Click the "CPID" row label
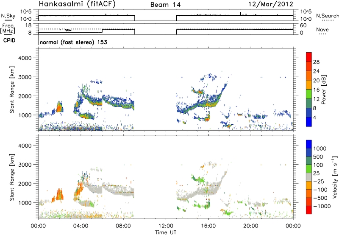Screen dimensions: 339x235 coord(9,40)
